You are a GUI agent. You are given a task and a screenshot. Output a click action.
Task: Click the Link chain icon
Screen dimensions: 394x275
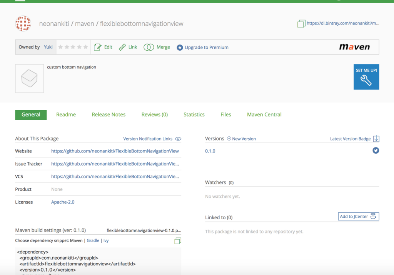(122, 47)
